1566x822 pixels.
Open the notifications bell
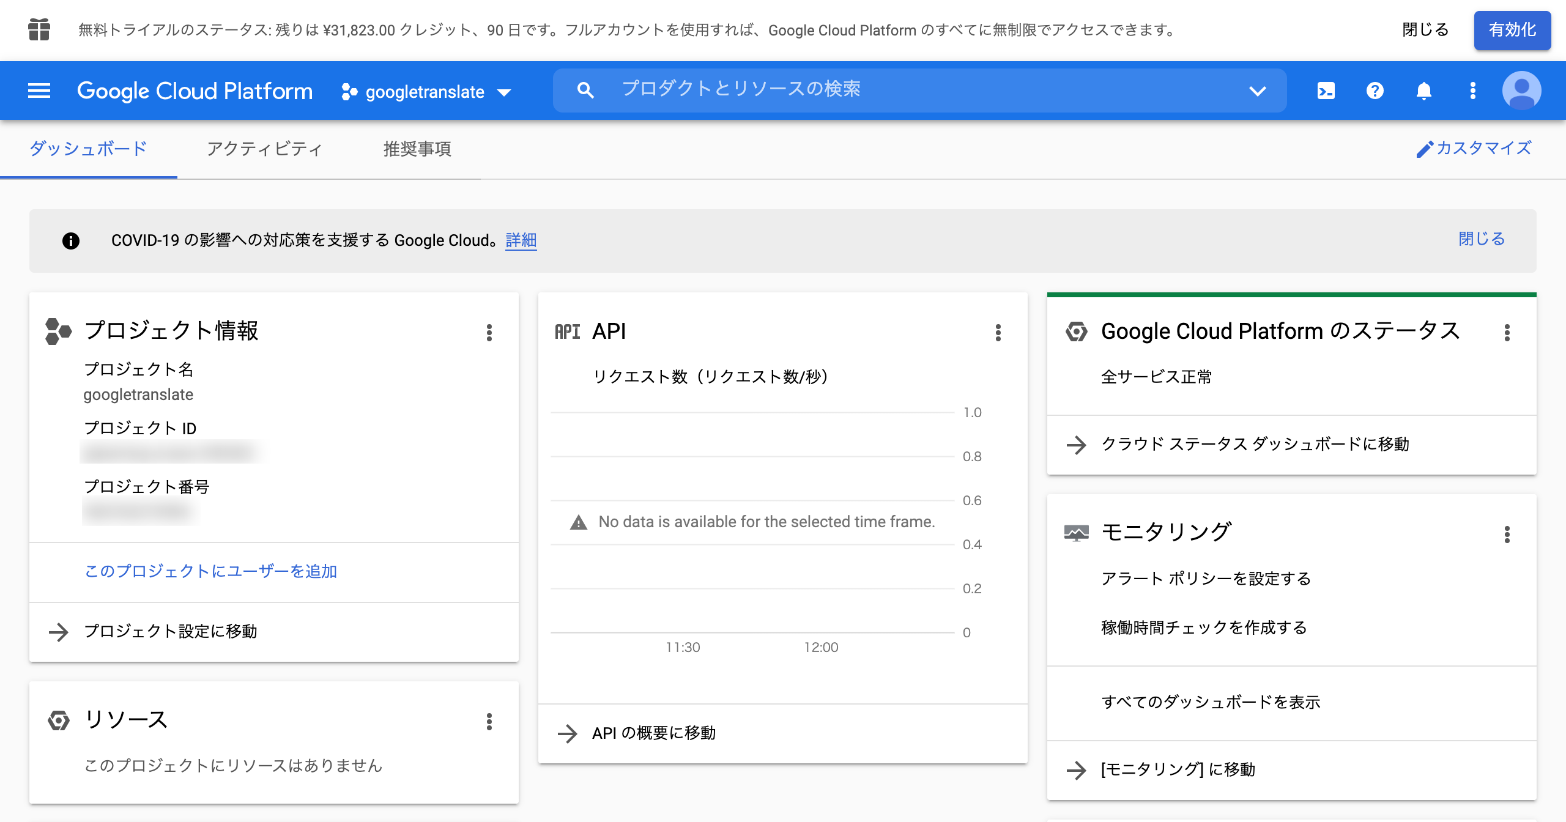point(1423,91)
